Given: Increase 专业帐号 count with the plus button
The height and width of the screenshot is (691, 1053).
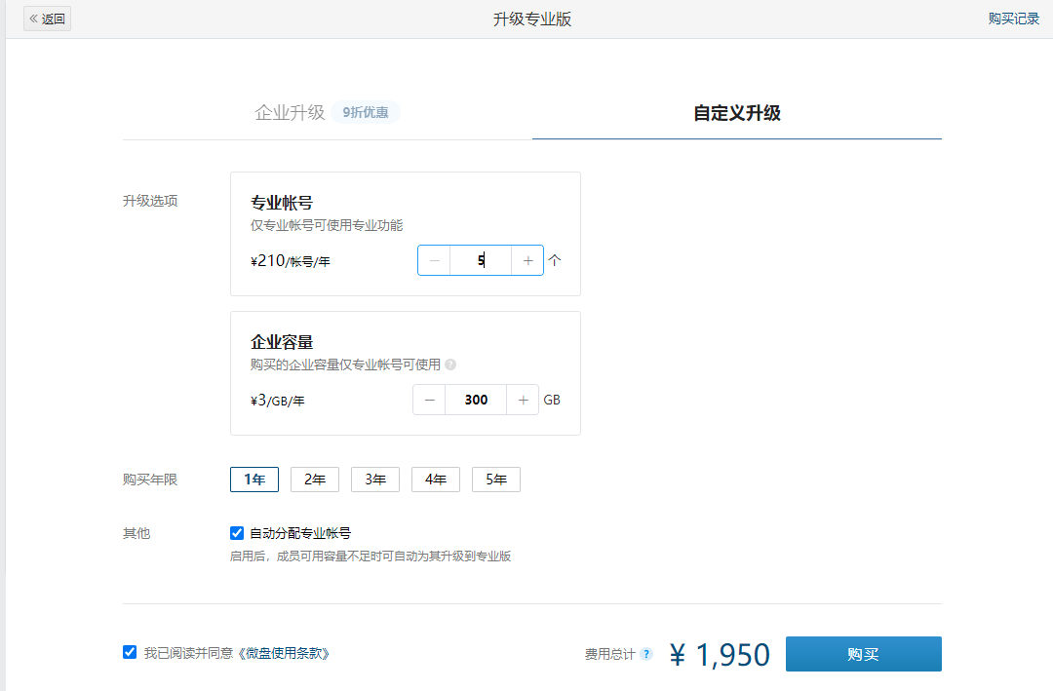Looking at the screenshot, I should click(x=526, y=259).
